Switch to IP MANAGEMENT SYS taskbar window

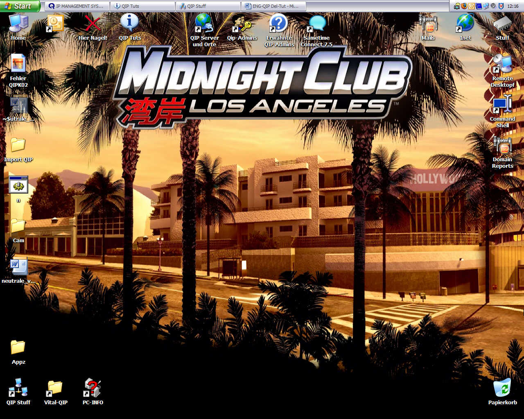(77, 6)
